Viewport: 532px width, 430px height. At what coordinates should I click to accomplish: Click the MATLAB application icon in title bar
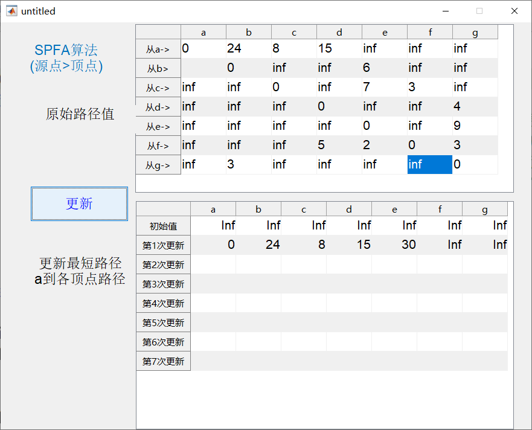[11, 11]
